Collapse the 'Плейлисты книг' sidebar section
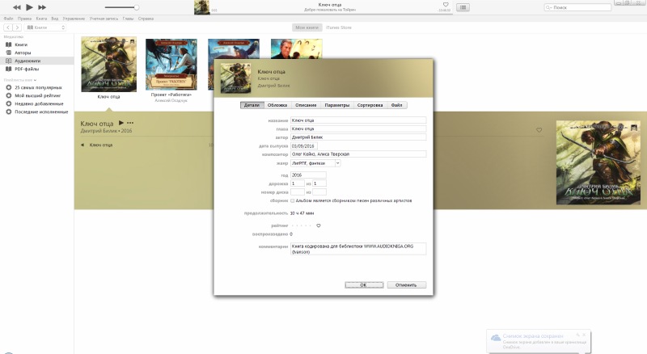 point(35,80)
